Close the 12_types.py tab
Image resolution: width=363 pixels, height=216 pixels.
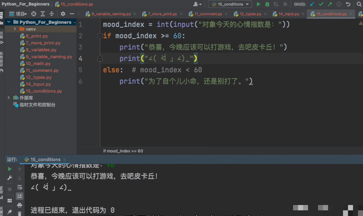pyautogui.click(x=265, y=14)
